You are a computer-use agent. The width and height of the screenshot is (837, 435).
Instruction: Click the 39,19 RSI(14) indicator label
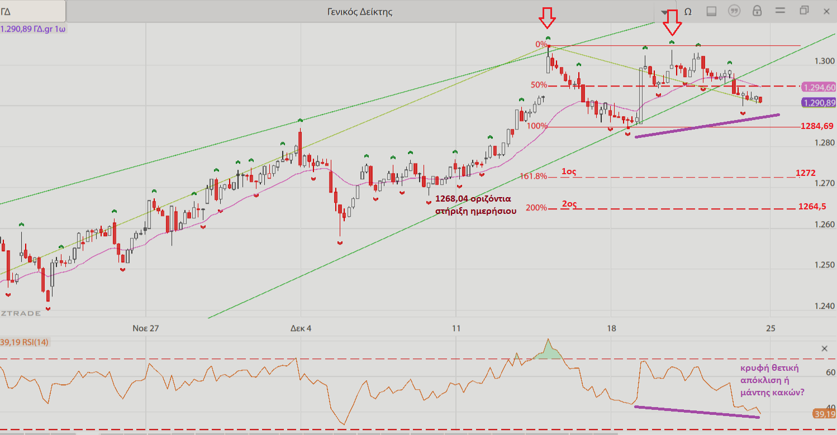pos(25,342)
